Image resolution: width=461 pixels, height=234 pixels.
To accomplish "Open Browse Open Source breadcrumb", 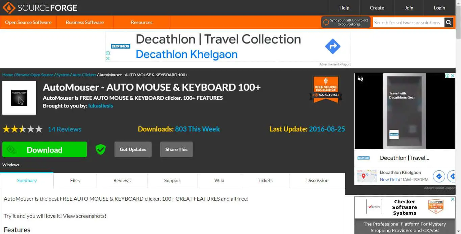I will (x=35, y=75).
